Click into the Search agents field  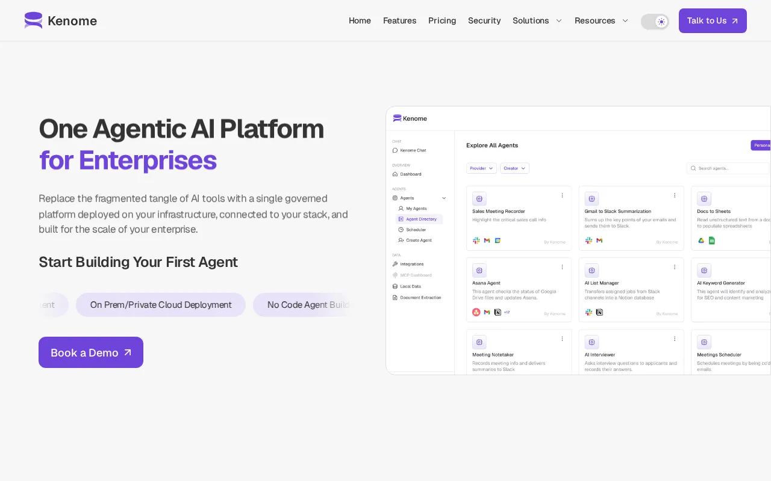click(x=729, y=168)
